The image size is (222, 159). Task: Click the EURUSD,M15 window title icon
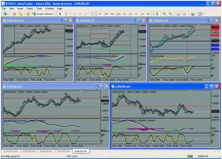(4, 21)
